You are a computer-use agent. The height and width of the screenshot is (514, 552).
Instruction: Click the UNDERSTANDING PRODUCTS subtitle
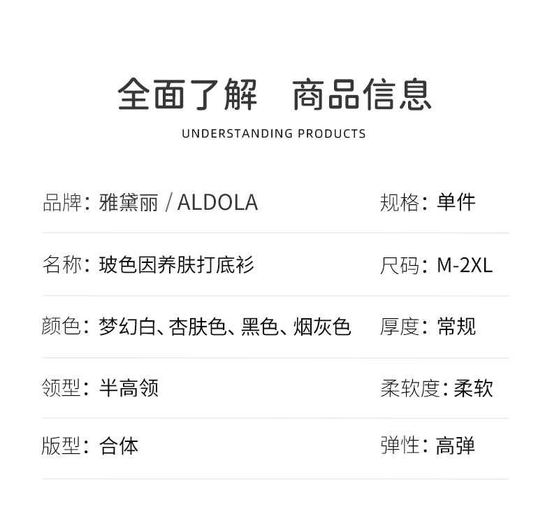pyautogui.click(x=274, y=134)
